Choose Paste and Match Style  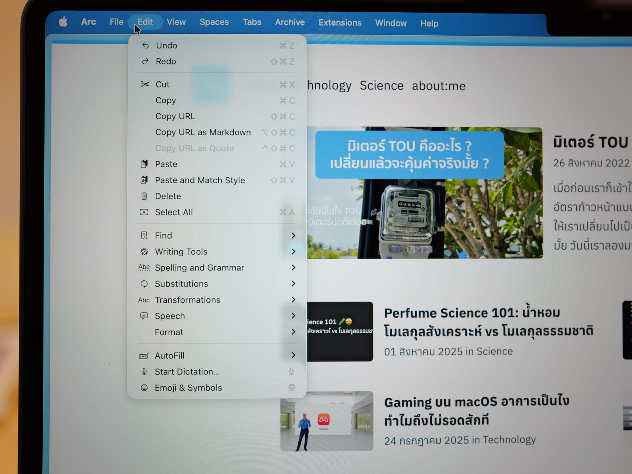click(x=217, y=180)
